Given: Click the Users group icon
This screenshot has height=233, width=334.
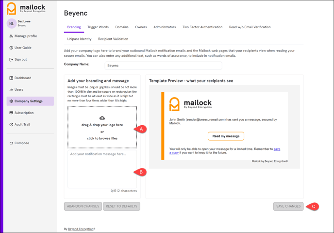Looking at the screenshot, I should pos(11,90).
